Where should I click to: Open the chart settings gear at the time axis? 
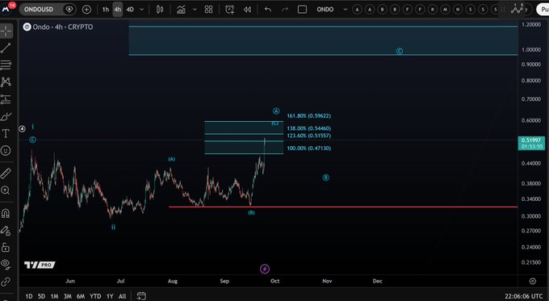[x=533, y=281]
